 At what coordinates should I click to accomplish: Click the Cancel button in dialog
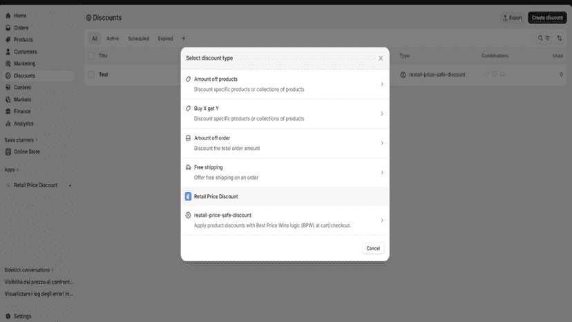373,248
